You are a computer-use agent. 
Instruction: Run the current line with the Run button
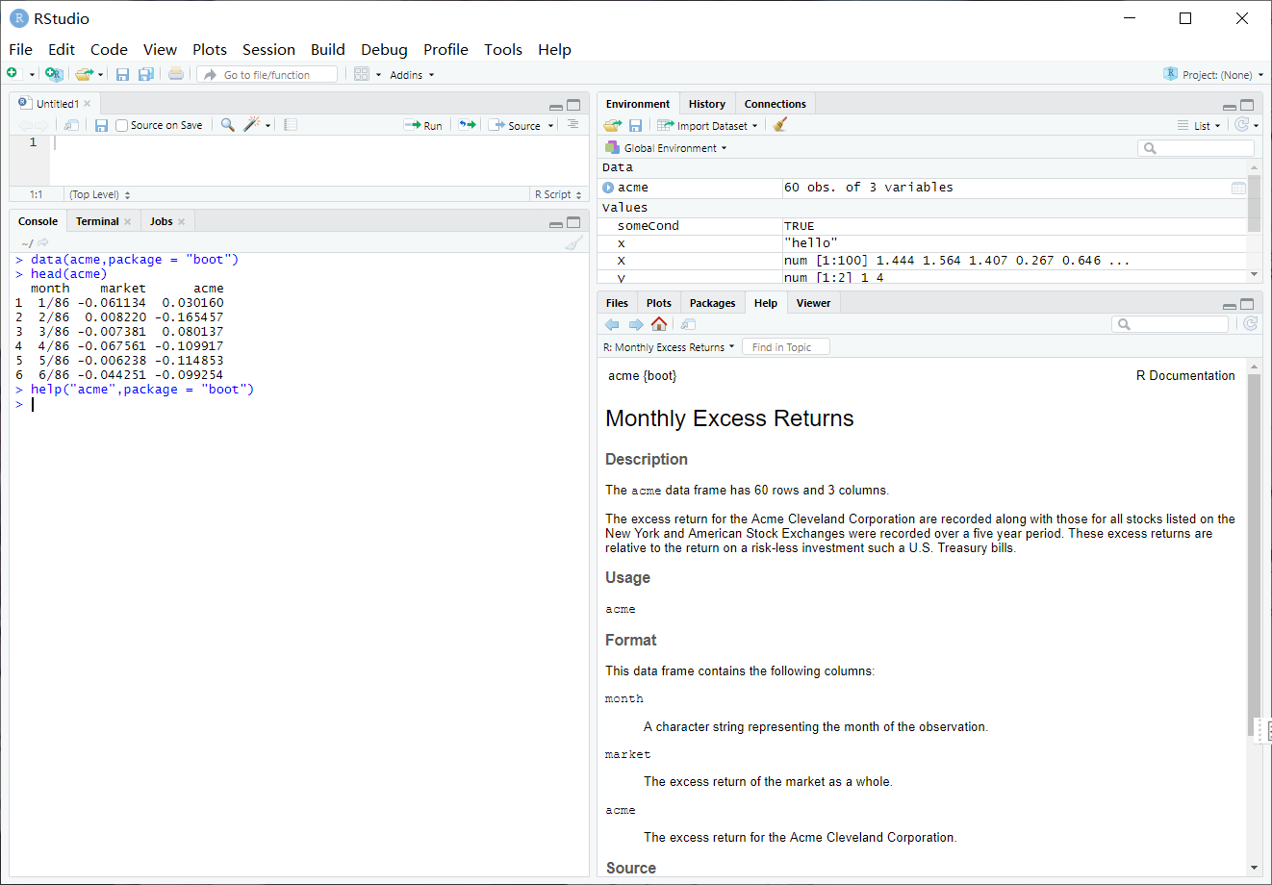(423, 125)
